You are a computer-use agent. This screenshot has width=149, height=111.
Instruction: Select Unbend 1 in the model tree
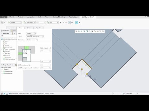(x=8, y=55)
